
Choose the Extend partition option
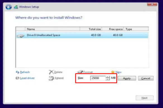click(59, 78)
